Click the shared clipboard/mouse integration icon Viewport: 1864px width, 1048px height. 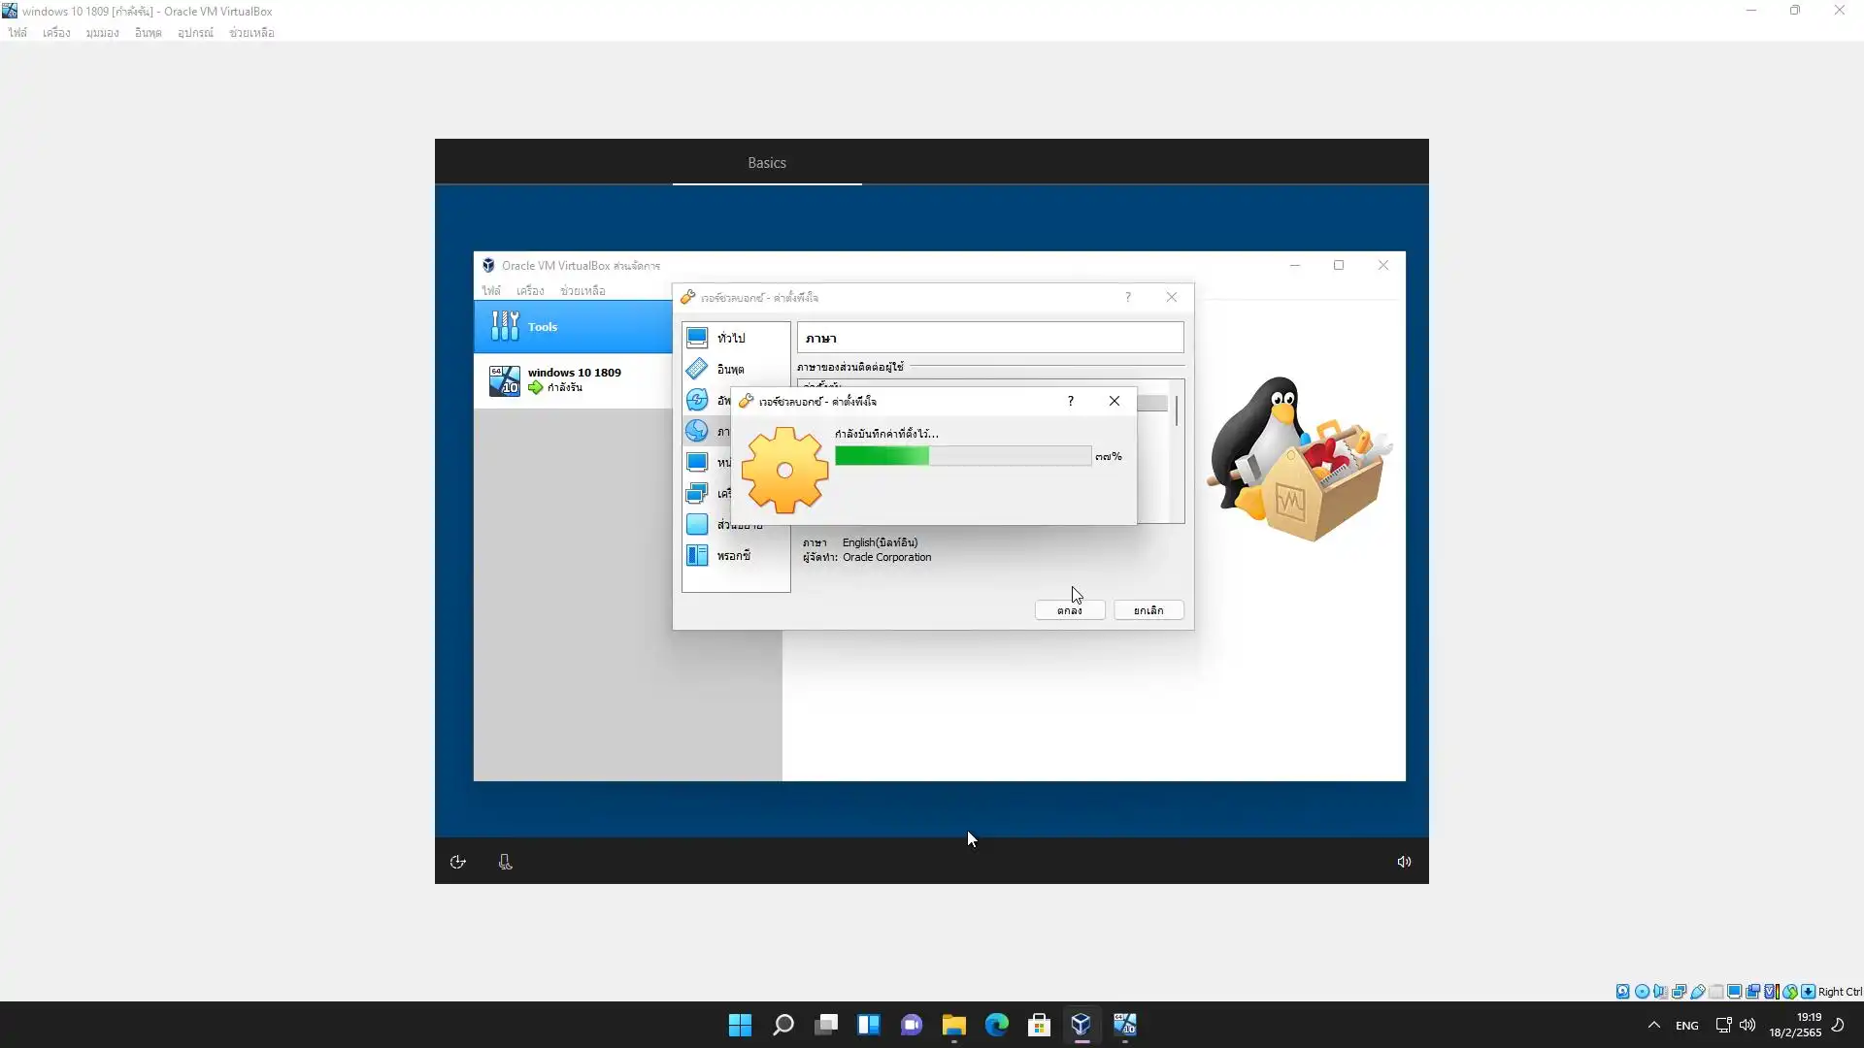(1753, 992)
